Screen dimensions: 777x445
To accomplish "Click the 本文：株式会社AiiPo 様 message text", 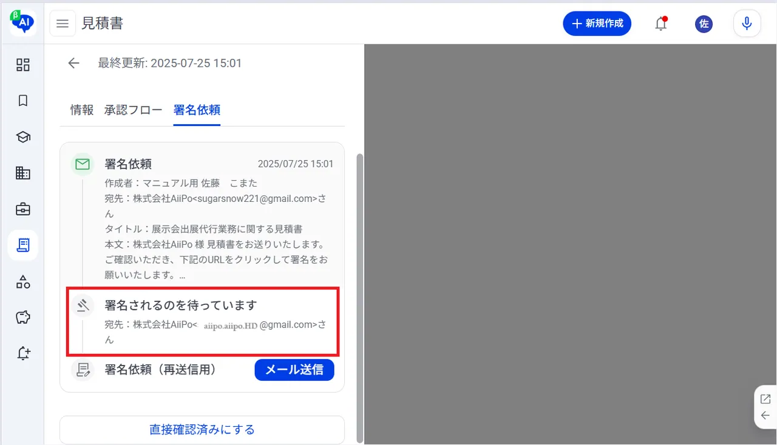I will pyautogui.click(x=216, y=259).
